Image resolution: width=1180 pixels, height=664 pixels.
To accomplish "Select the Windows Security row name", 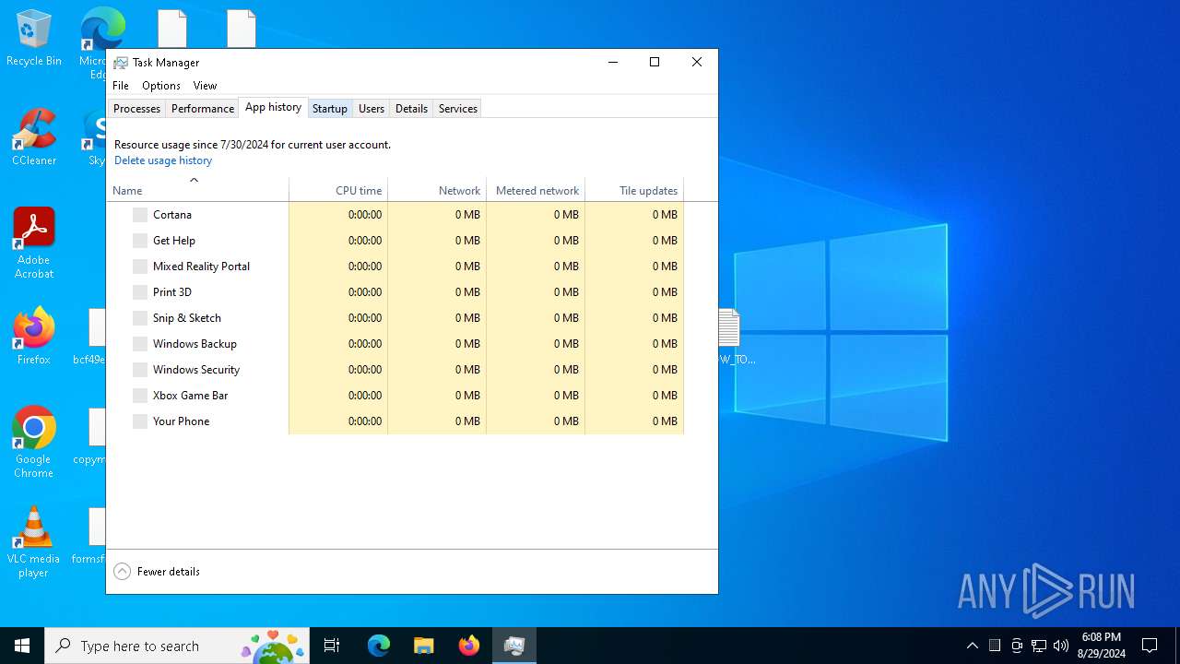I will coord(196,370).
